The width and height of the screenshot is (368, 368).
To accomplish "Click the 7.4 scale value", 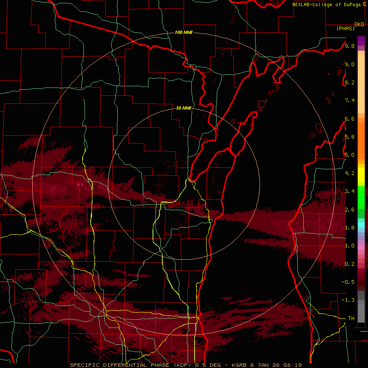I will [350, 101].
